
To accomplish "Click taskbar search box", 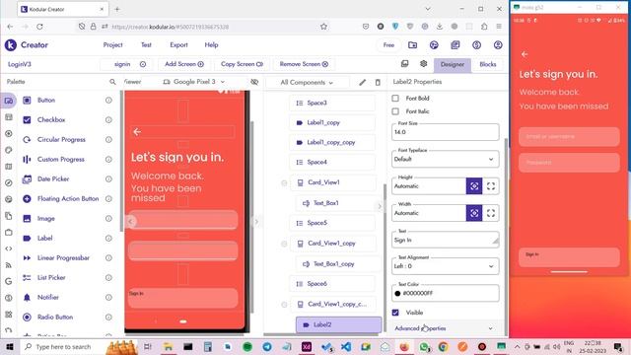I will [62, 347].
